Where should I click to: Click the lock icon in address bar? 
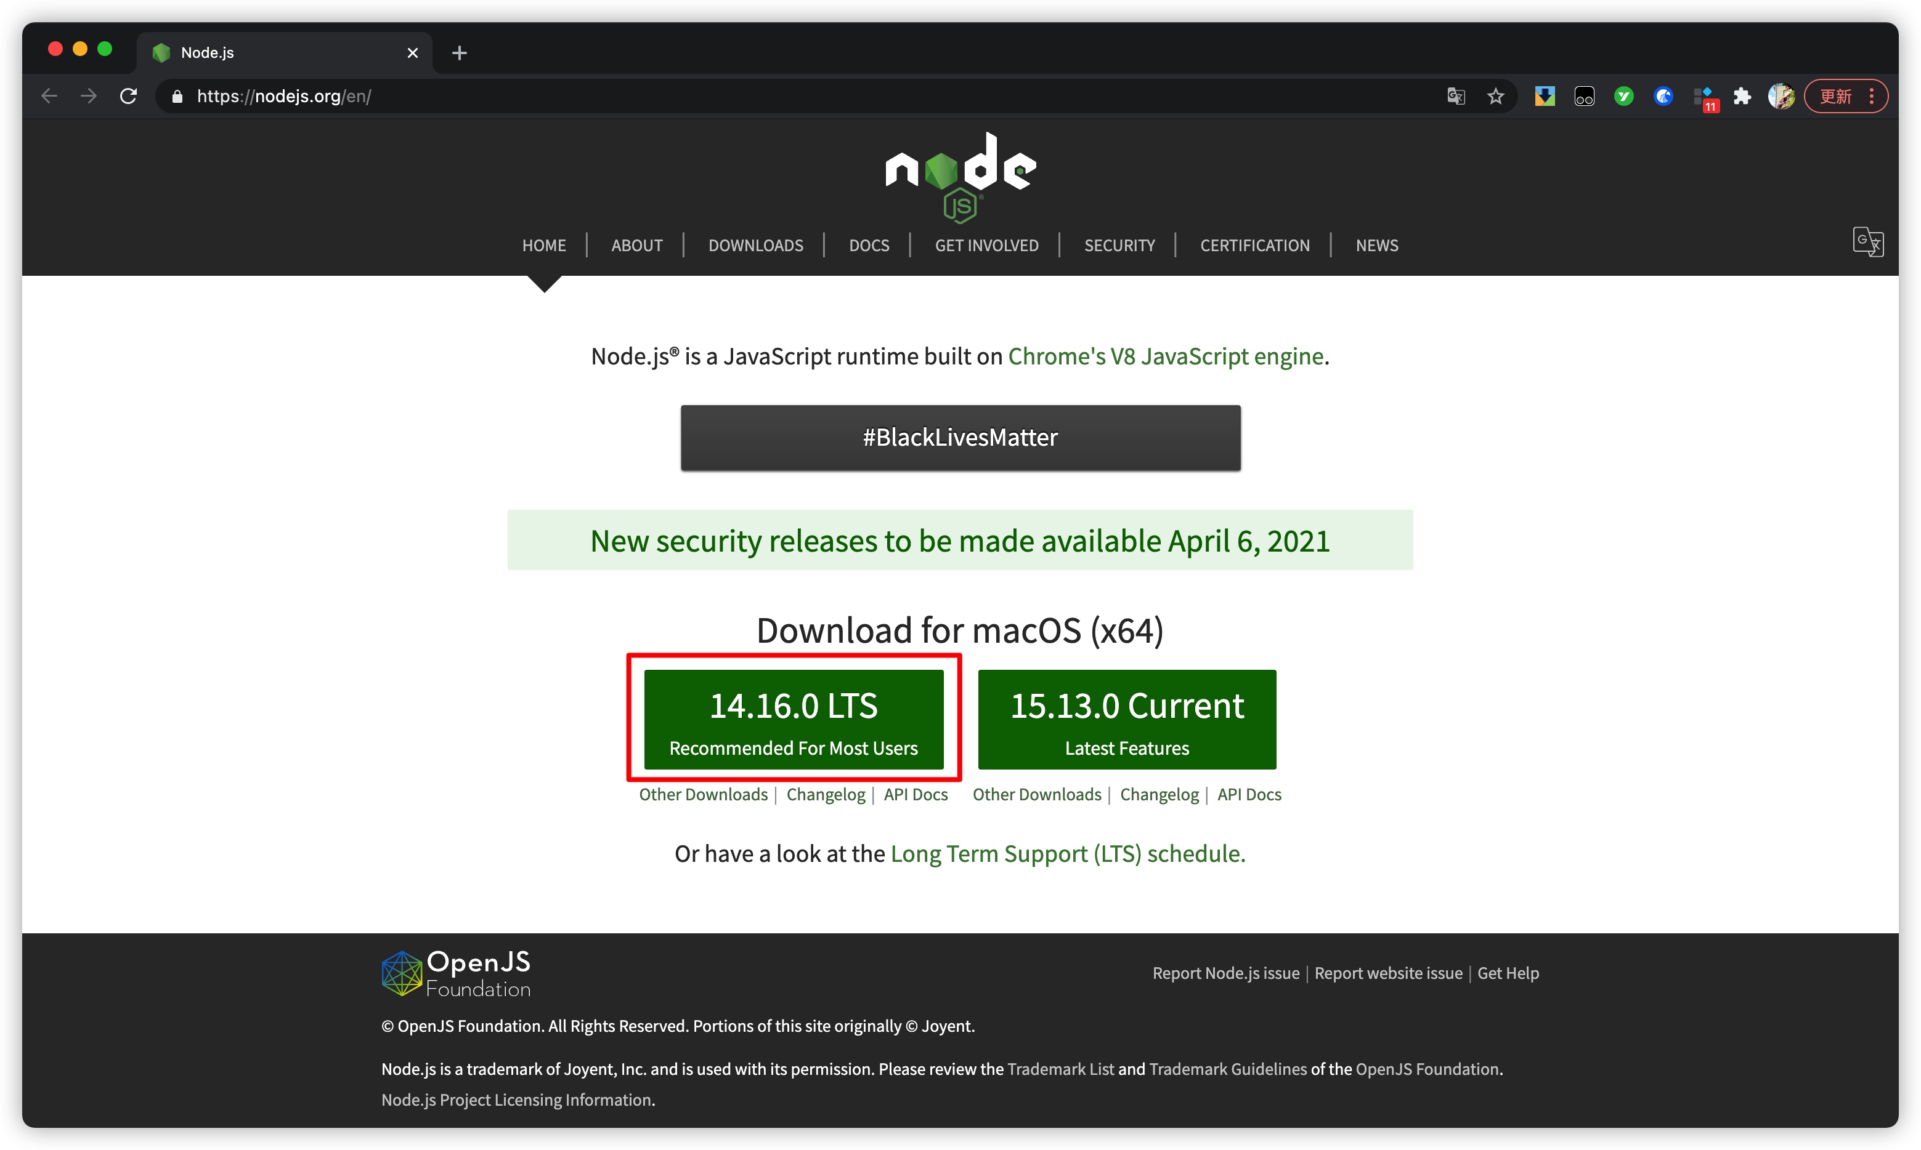pyautogui.click(x=177, y=96)
